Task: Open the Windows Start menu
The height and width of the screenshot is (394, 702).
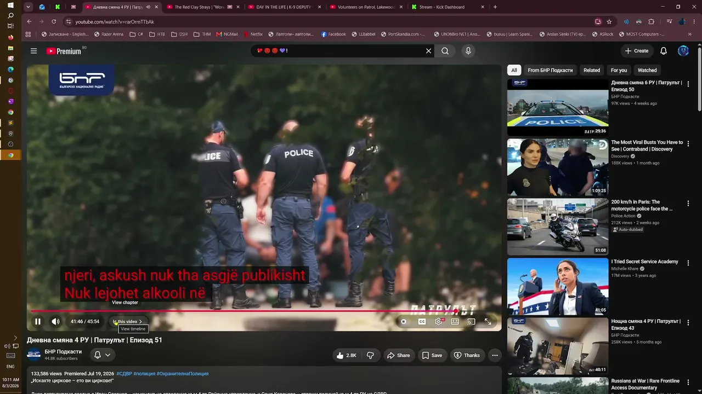Action: (10, 5)
